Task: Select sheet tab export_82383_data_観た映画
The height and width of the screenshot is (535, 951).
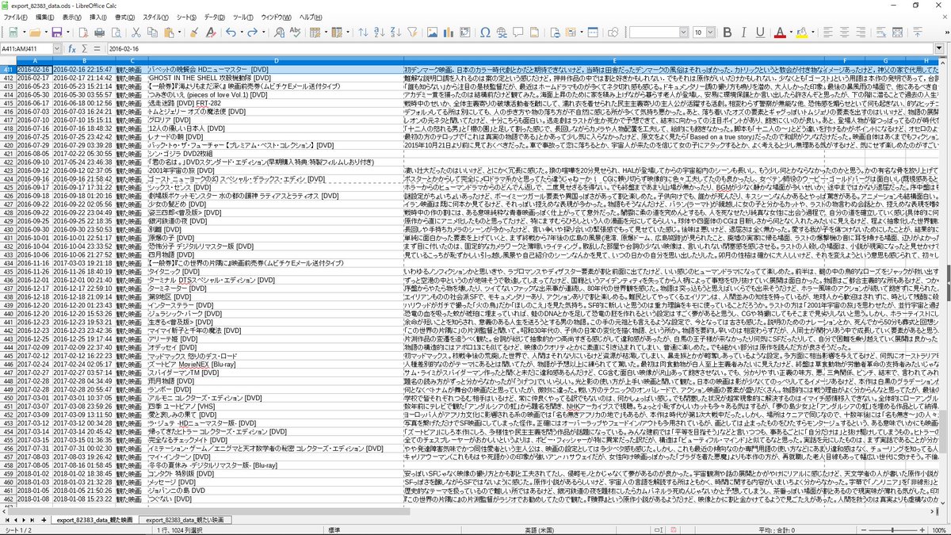Action: point(94,520)
